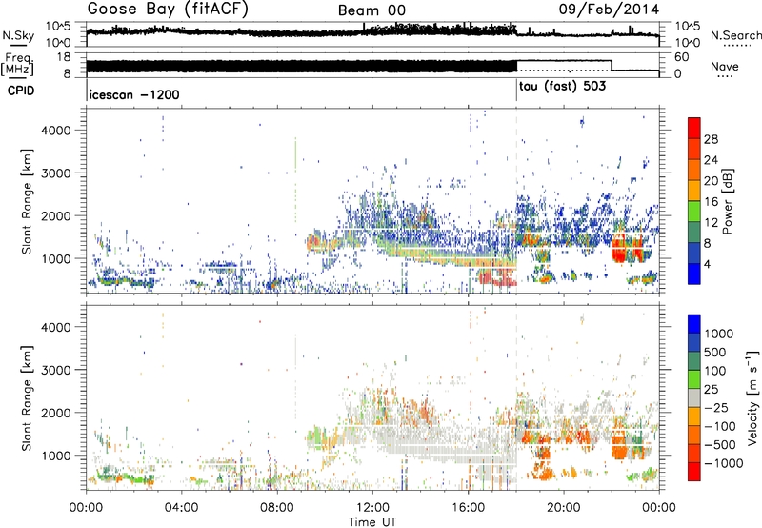Pick the red top segment of Power colorbar

694,128
